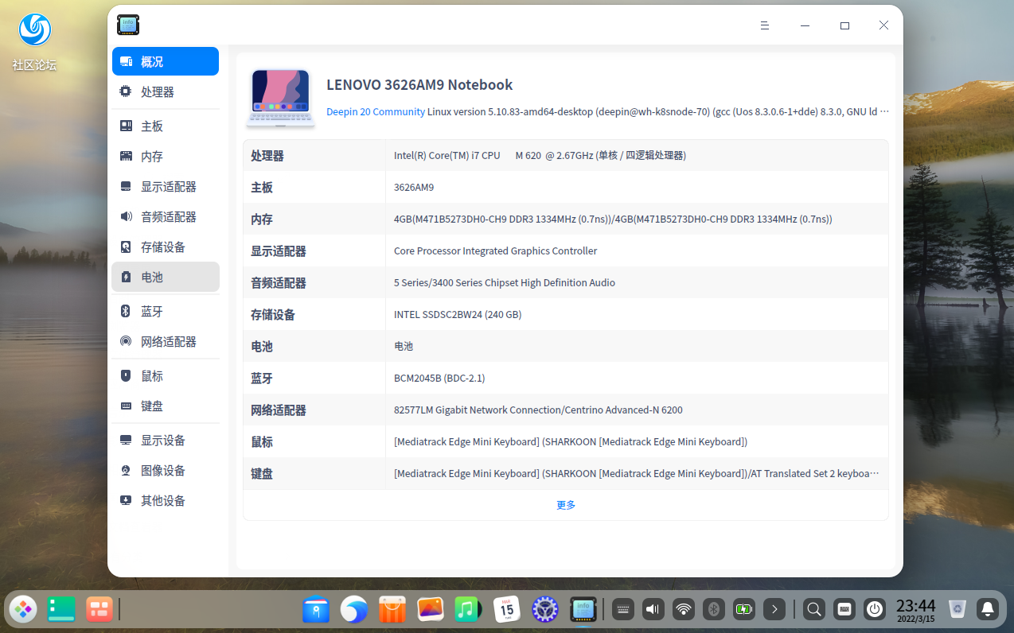Click the trash icon in the system tray
The width and height of the screenshot is (1014, 633).
point(957,609)
